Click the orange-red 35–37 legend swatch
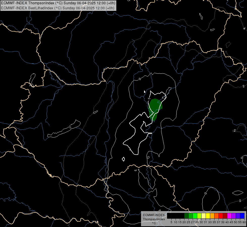The height and width of the screenshot is (227, 247). [216, 216]
